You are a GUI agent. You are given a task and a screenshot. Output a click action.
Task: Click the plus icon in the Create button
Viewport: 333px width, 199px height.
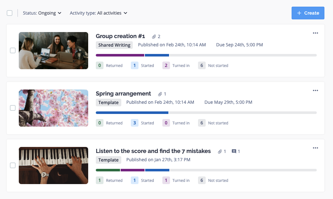299,13
